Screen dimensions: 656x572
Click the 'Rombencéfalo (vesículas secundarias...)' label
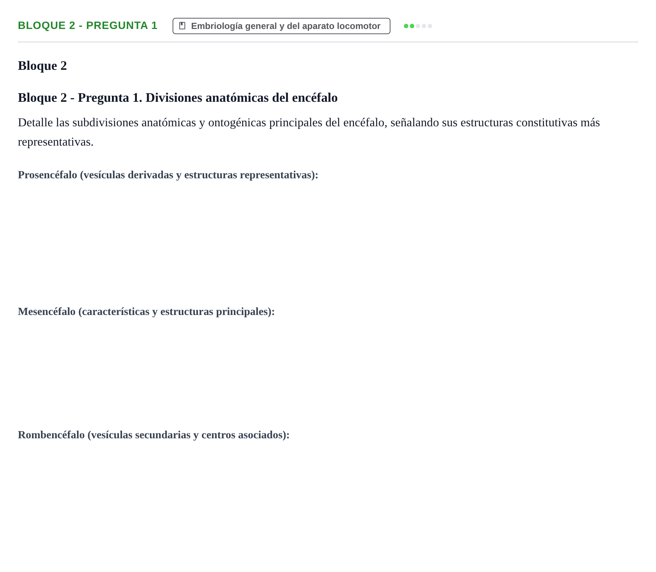154,435
